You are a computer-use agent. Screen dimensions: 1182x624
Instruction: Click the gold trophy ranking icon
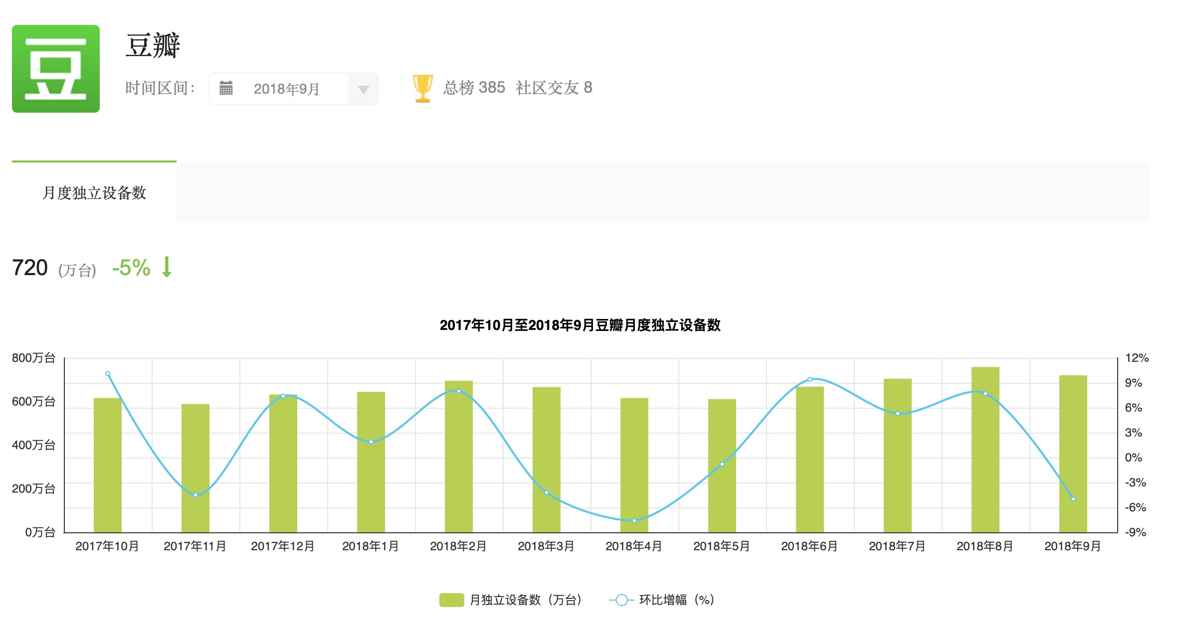(x=422, y=88)
